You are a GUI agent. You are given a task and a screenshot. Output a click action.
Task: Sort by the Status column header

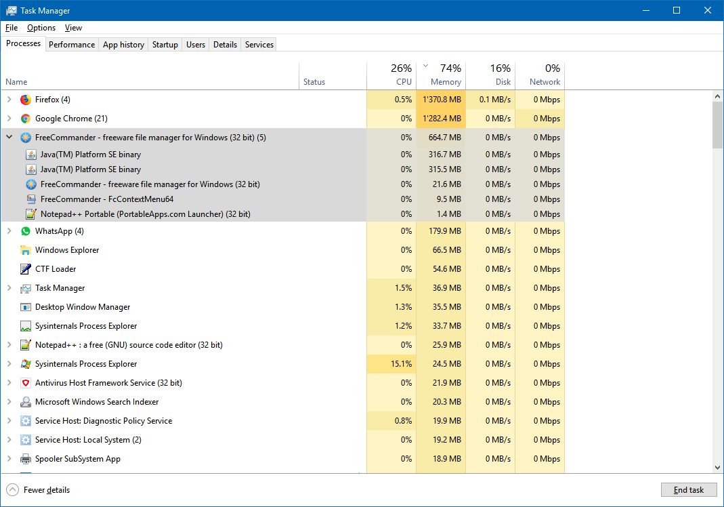point(333,75)
